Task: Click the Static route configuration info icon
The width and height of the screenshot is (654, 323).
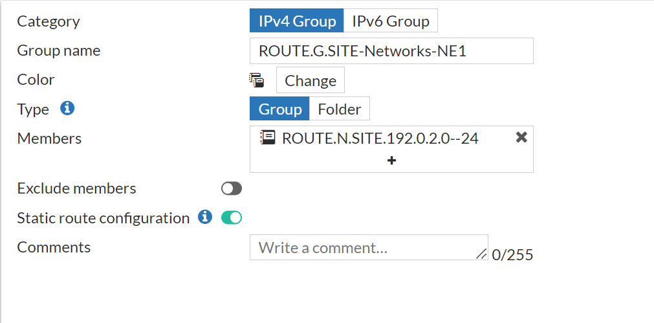Action: coord(205,217)
